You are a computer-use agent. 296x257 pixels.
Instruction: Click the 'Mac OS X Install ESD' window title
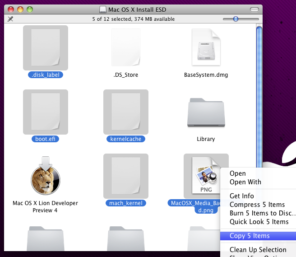pos(137,9)
